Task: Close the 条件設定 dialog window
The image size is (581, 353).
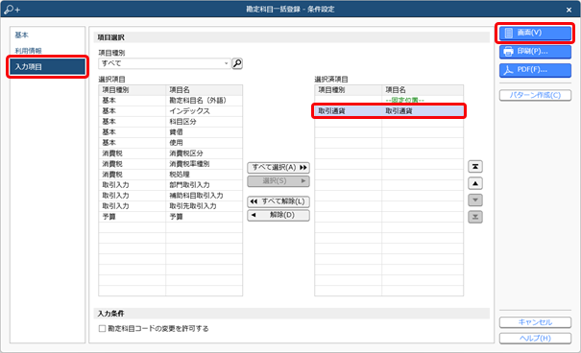Action: click(569, 10)
